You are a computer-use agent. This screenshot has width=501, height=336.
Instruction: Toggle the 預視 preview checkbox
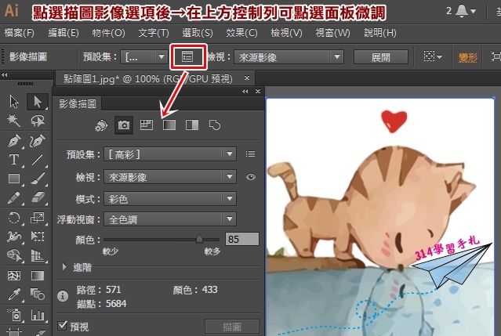[62, 326]
